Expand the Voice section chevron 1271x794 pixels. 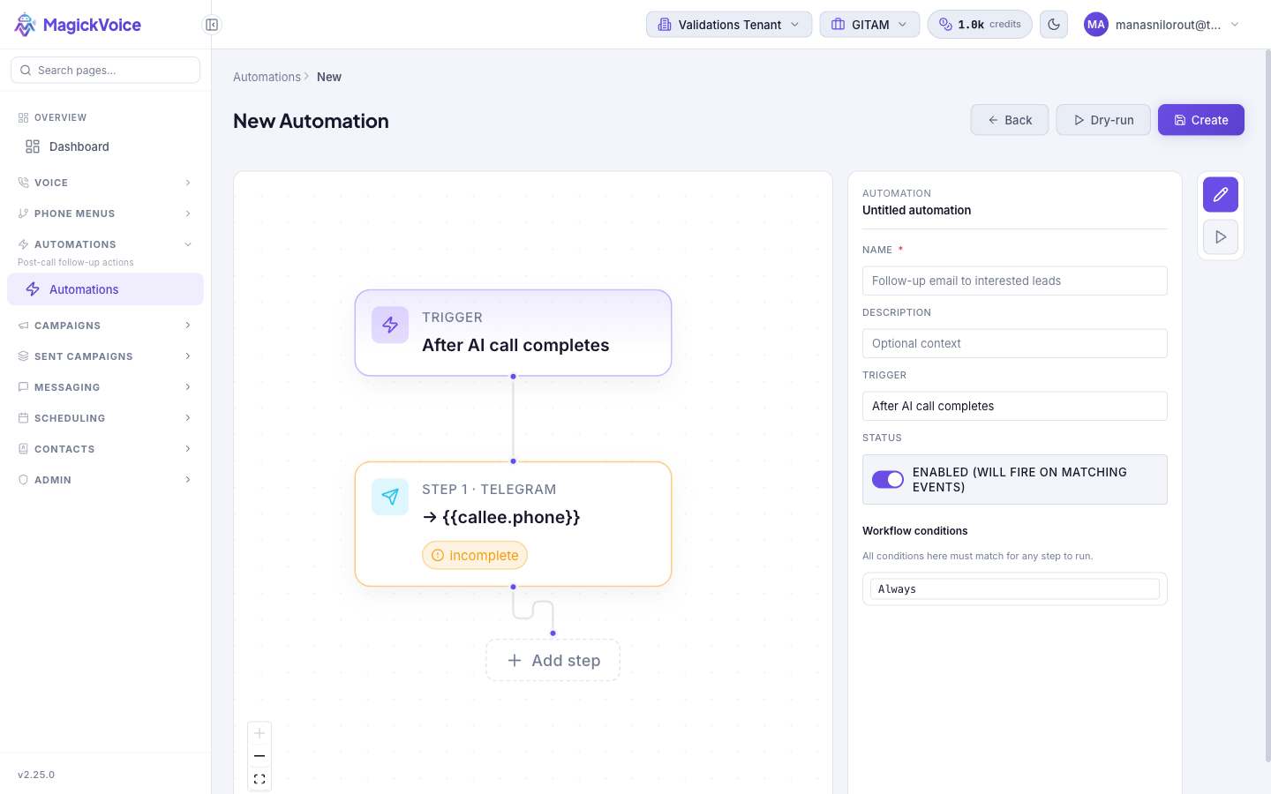(x=188, y=183)
